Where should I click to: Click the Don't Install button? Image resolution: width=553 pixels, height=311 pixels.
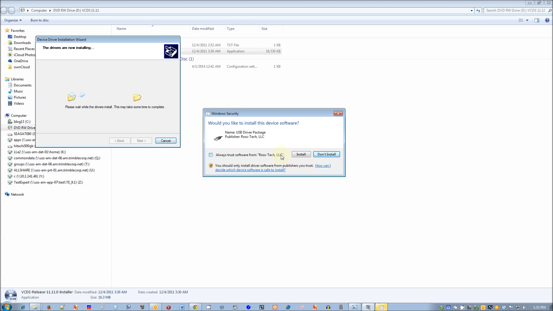[x=326, y=154]
